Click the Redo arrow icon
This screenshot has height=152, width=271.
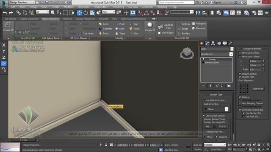(11, 13)
